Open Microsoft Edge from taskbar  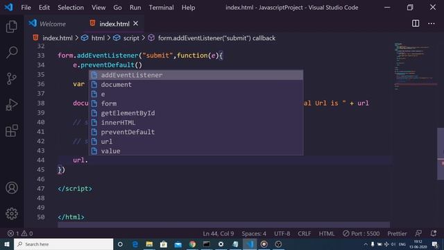[135, 244]
